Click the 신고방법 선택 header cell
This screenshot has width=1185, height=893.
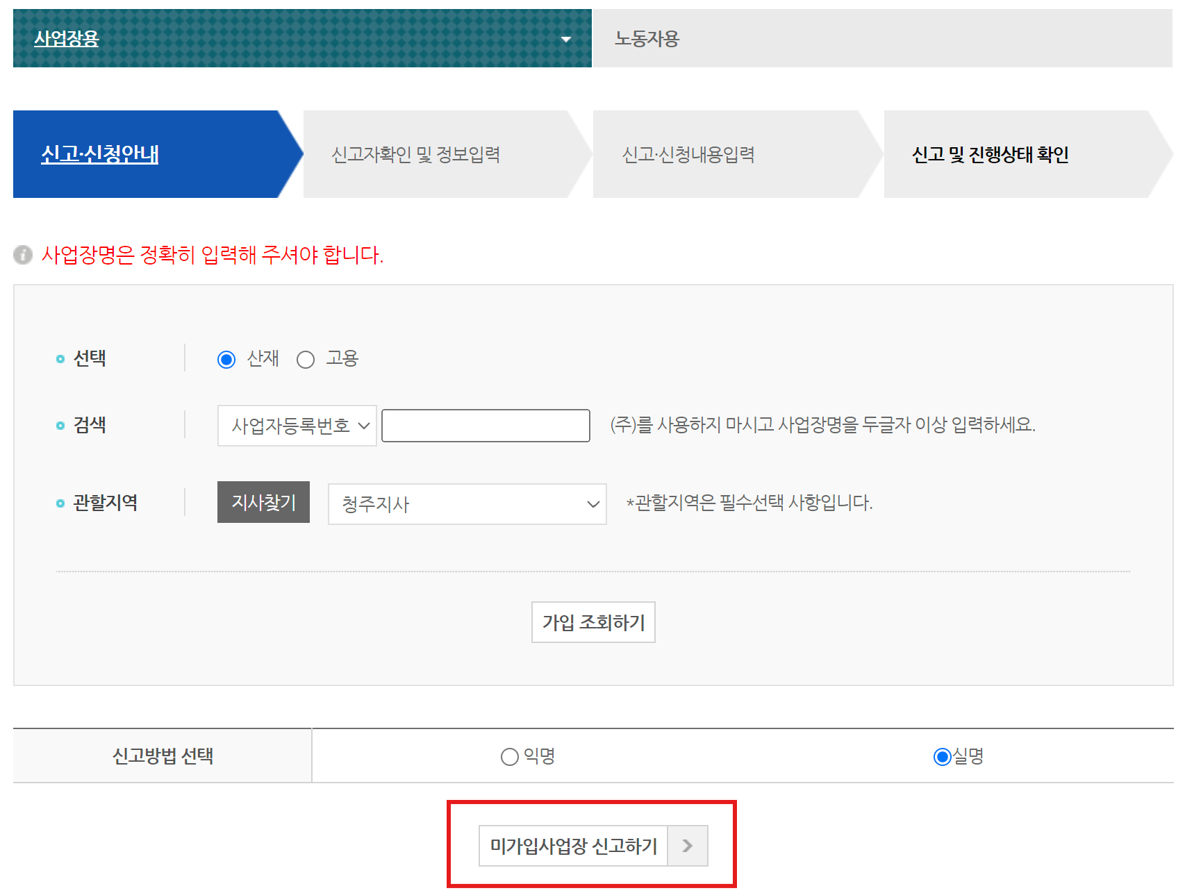(x=165, y=756)
